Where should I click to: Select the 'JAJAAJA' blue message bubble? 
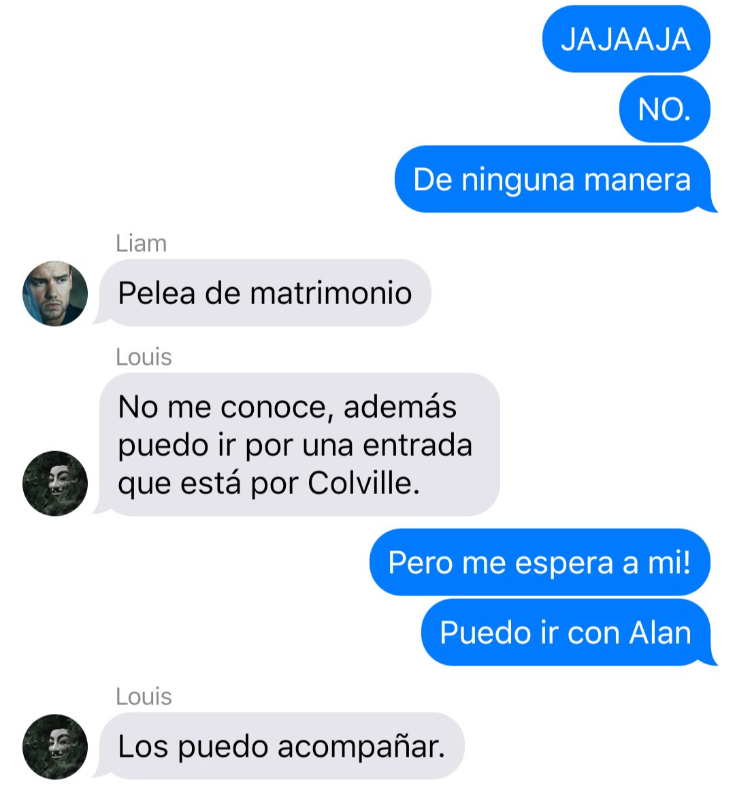point(626,39)
